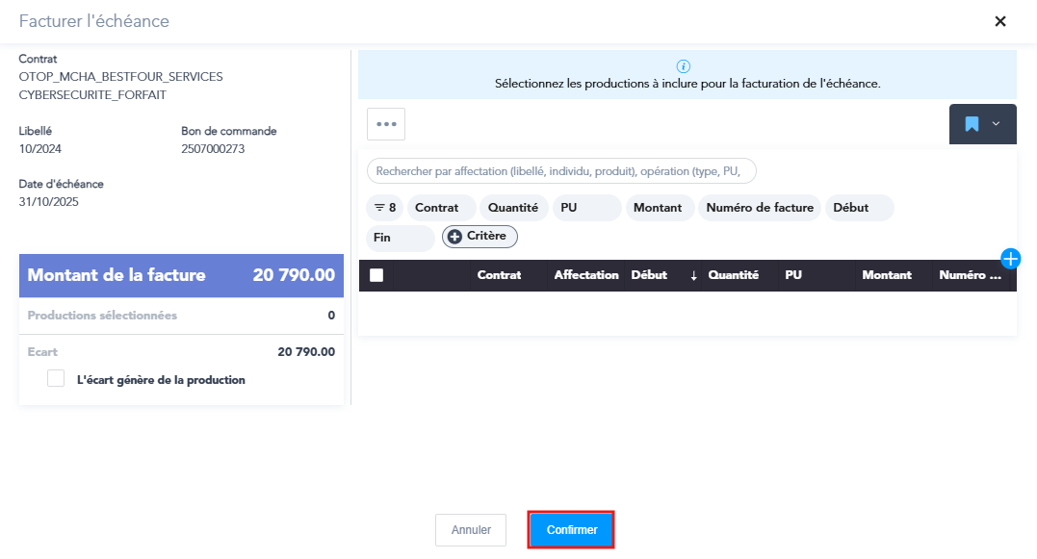Enable L'écart génère de la production
Screen dimensions: 1037x559
(56, 379)
